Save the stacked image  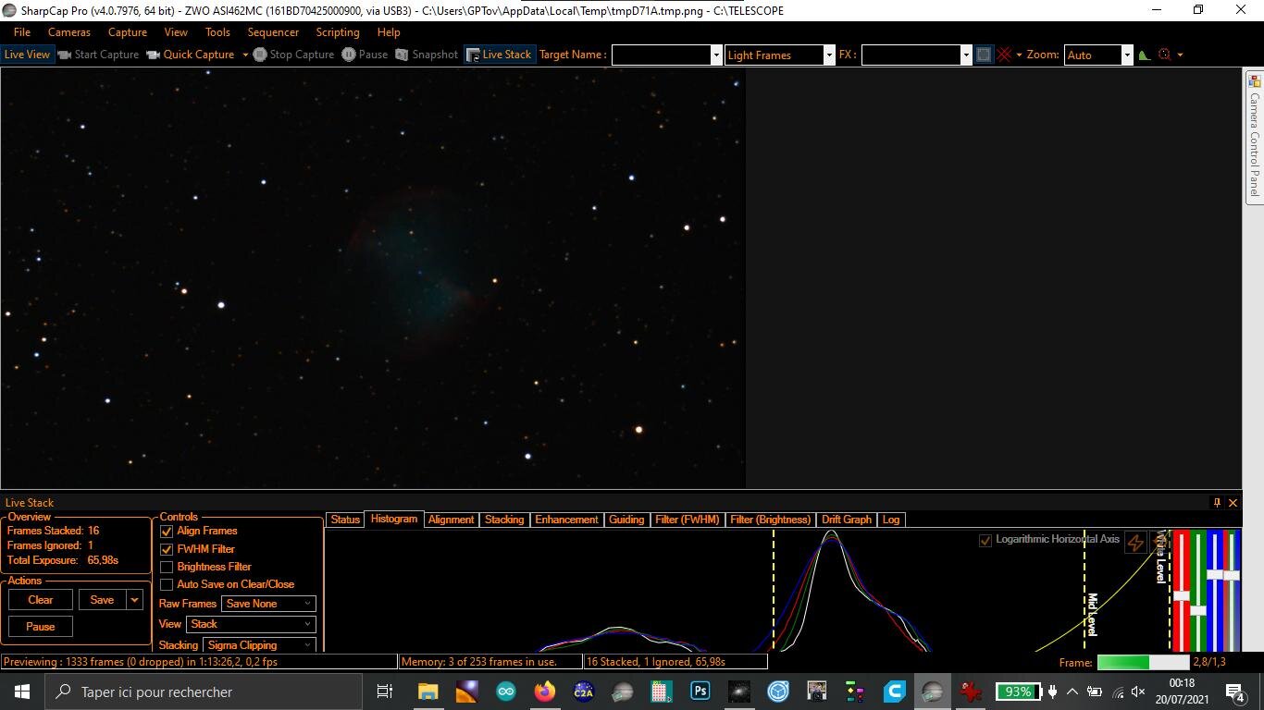(102, 600)
